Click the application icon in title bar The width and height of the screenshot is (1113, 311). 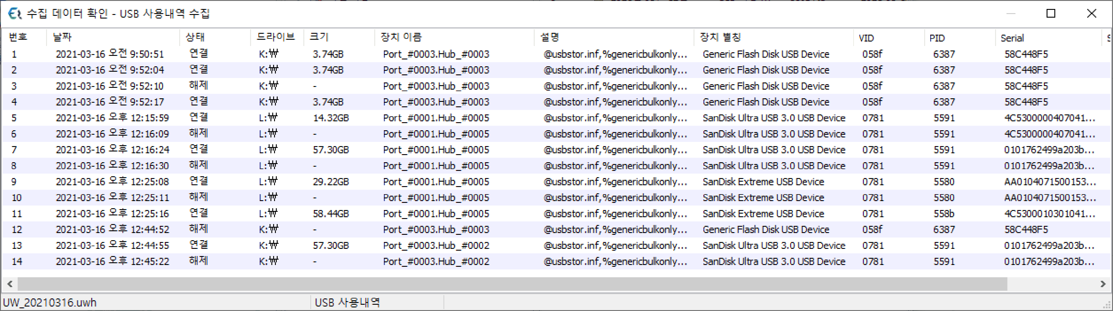15,13
